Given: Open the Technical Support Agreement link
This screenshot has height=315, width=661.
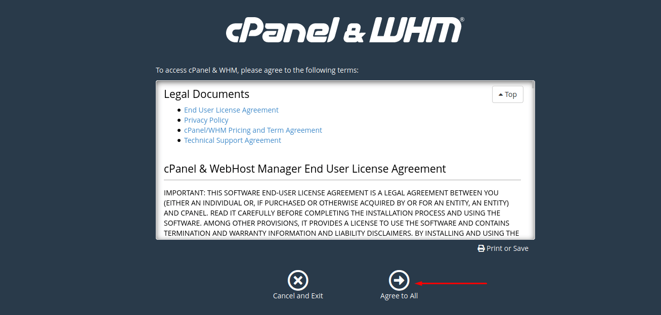Looking at the screenshot, I should 232,140.
